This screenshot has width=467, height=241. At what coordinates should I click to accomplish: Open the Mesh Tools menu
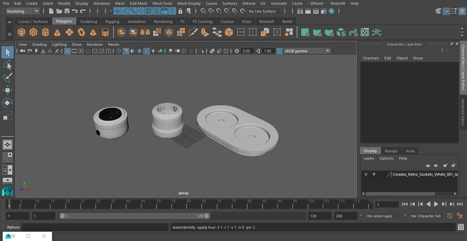(x=162, y=3)
